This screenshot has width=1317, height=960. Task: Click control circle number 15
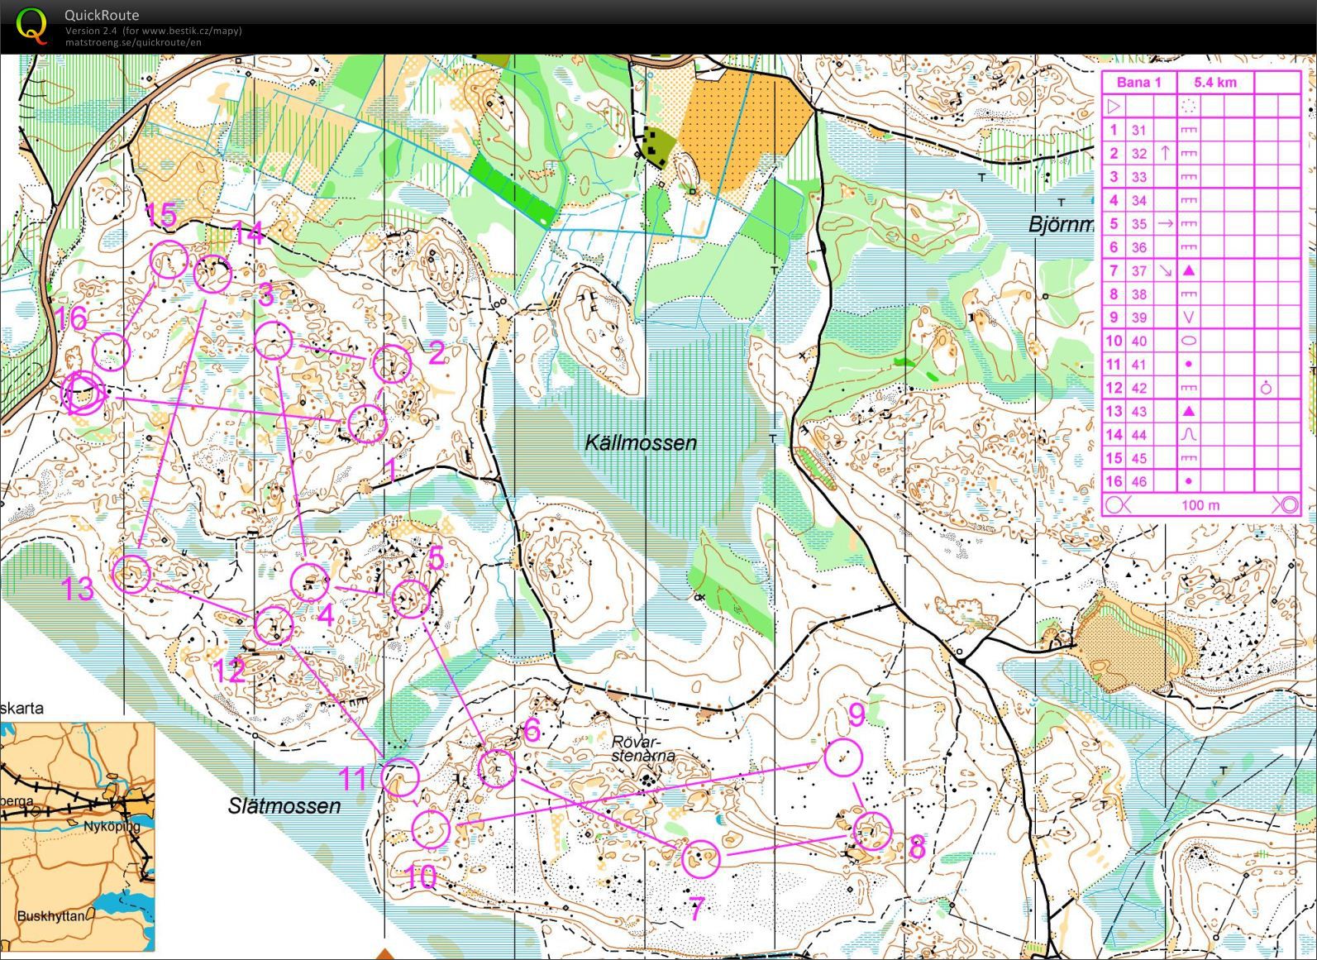click(x=169, y=260)
